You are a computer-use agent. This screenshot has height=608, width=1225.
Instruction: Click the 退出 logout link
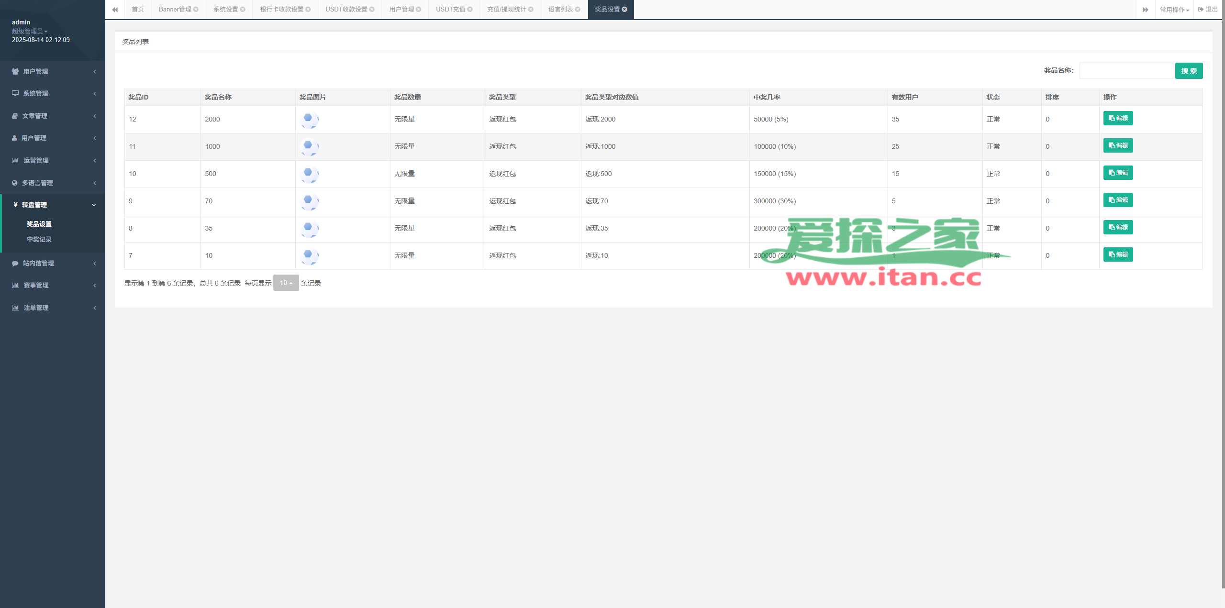(1208, 10)
